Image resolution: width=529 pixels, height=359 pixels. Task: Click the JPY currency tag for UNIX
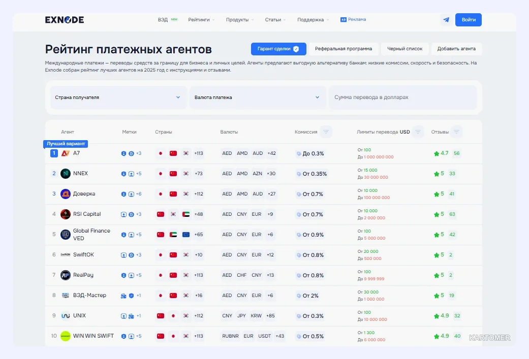[241, 316]
